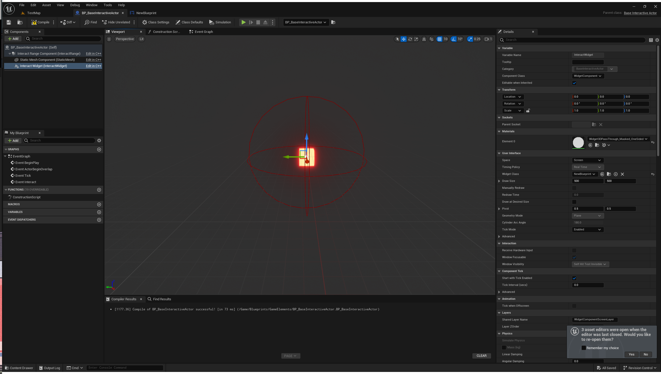The width and height of the screenshot is (661, 374).
Task: Check Remember my choice box
Action: (x=584, y=348)
